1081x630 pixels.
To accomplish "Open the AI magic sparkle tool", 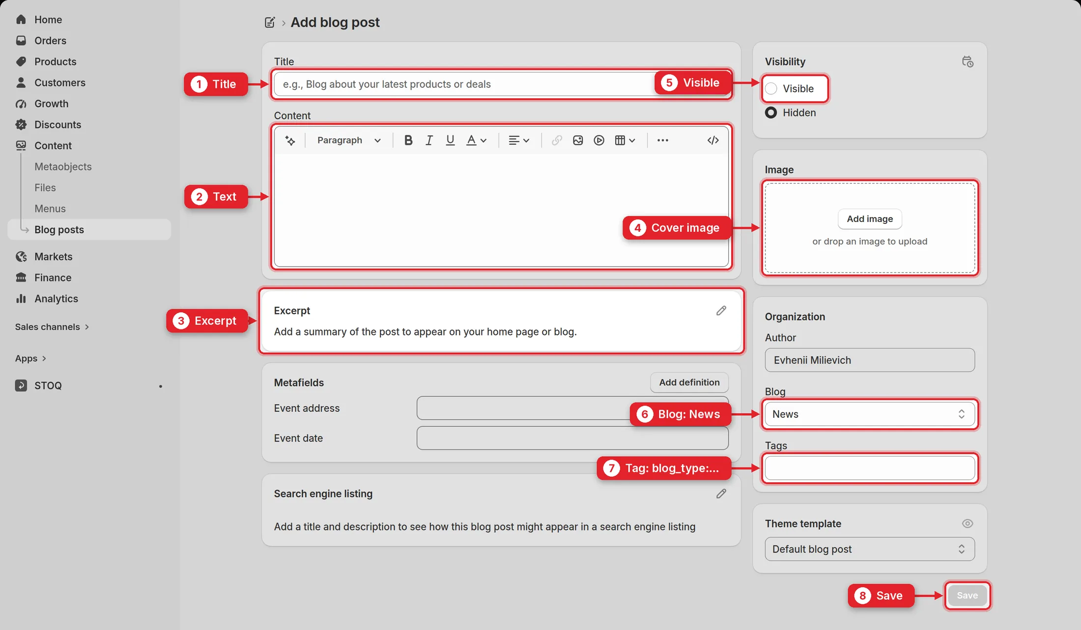I will click(290, 140).
